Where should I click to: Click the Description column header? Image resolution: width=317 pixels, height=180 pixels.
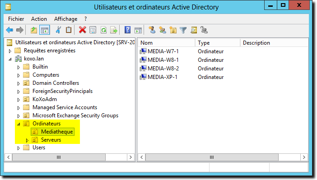pos(274,43)
